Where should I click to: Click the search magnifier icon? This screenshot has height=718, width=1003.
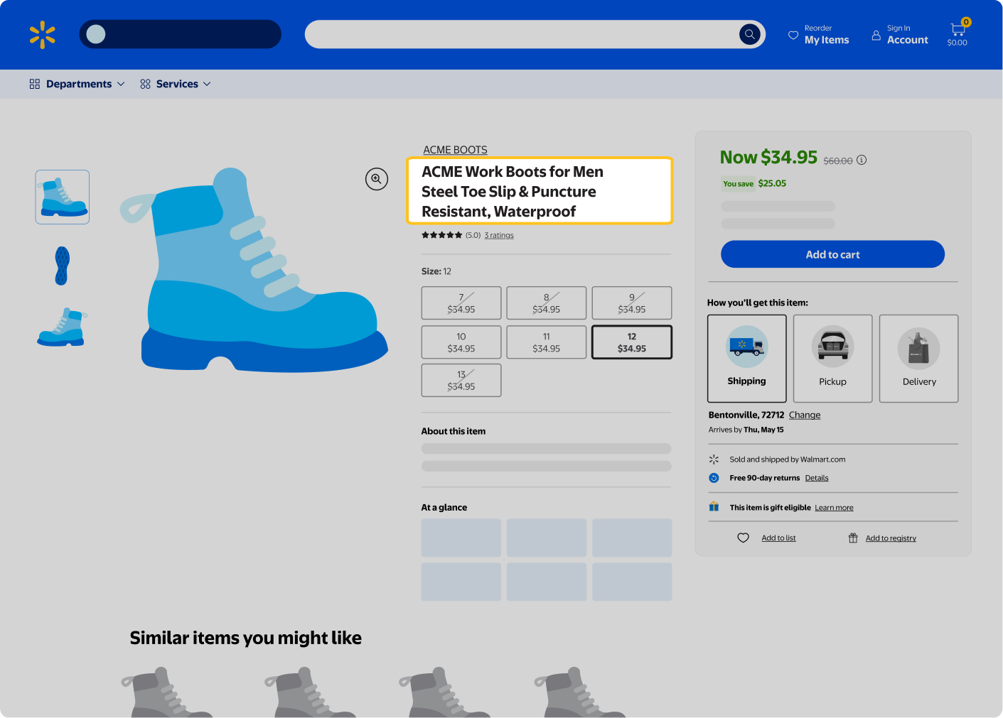point(750,34)
